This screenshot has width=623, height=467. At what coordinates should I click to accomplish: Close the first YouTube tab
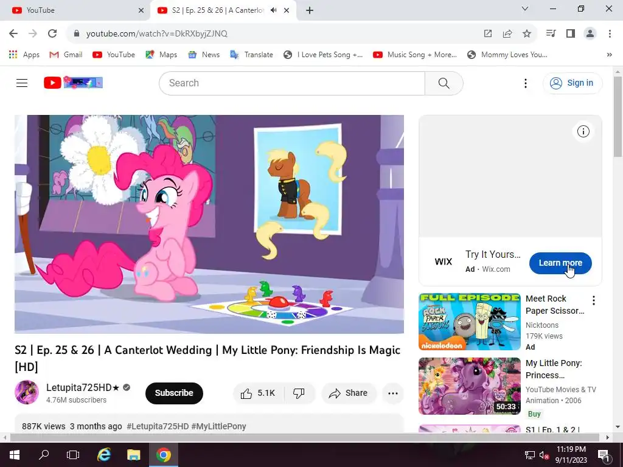click(x=141, y=10)
